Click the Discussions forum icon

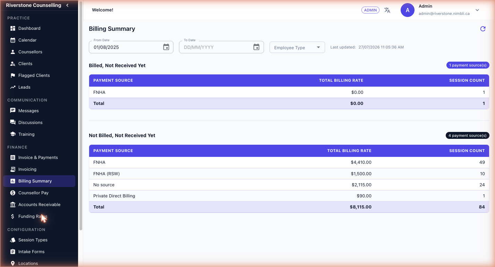click(x=13, y=123)
